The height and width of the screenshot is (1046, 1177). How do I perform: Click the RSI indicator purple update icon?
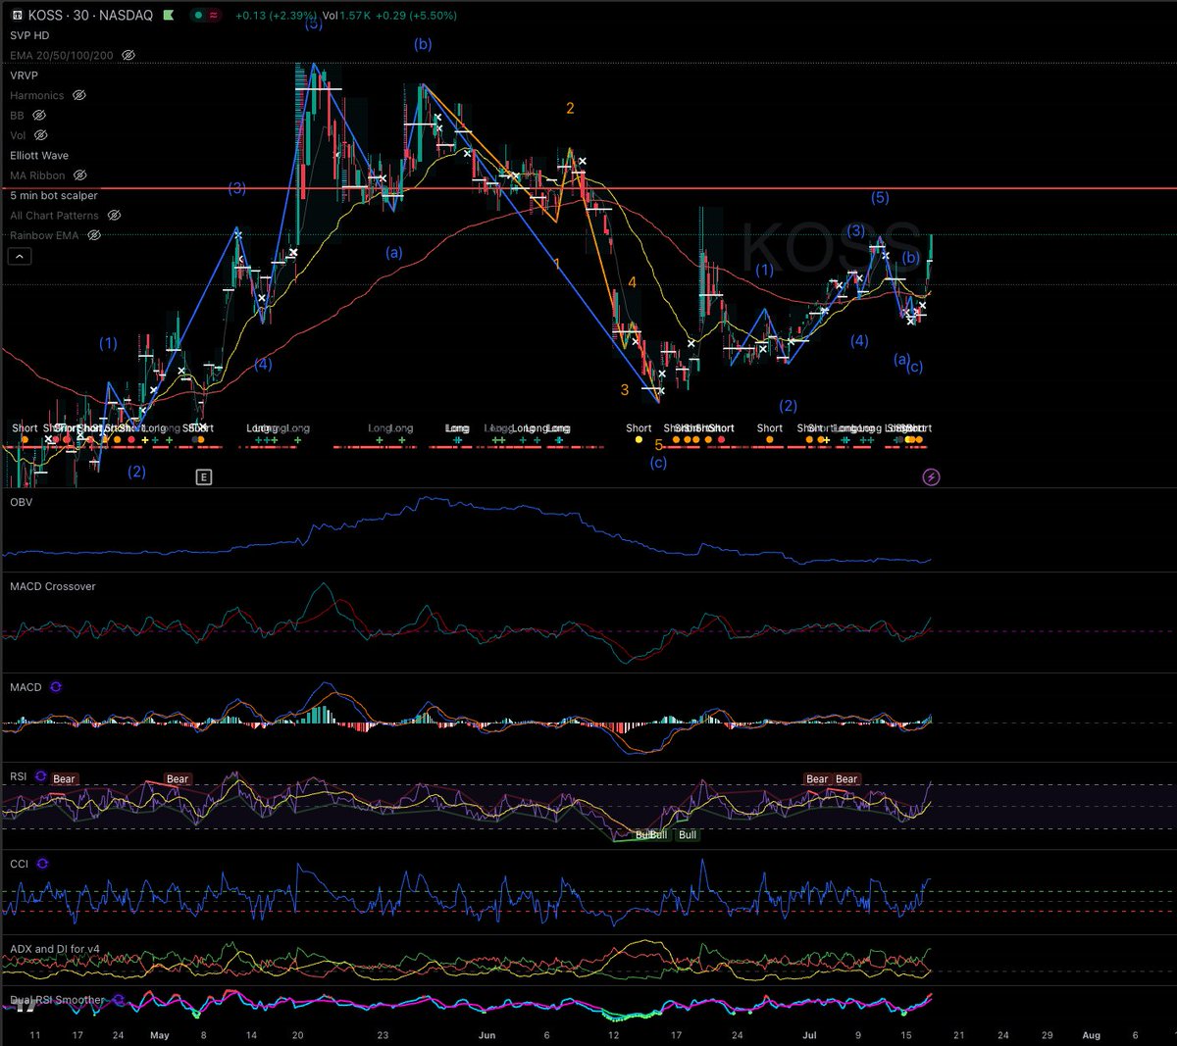click(40, 776)
